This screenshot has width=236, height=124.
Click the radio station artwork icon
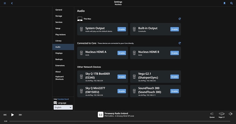pyautogui.click(x=101, y=115)
